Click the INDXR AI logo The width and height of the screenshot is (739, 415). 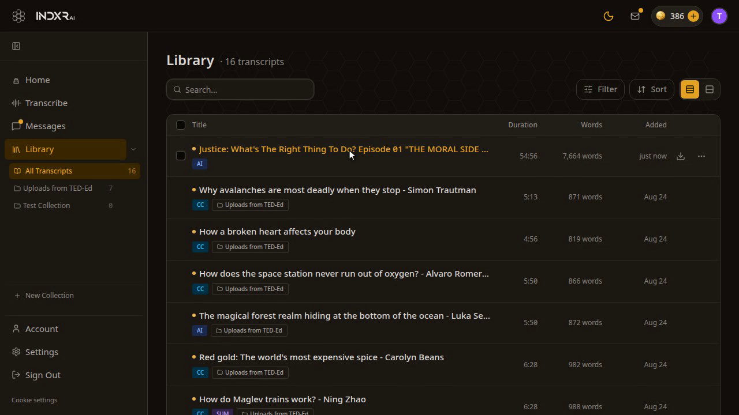44,16
